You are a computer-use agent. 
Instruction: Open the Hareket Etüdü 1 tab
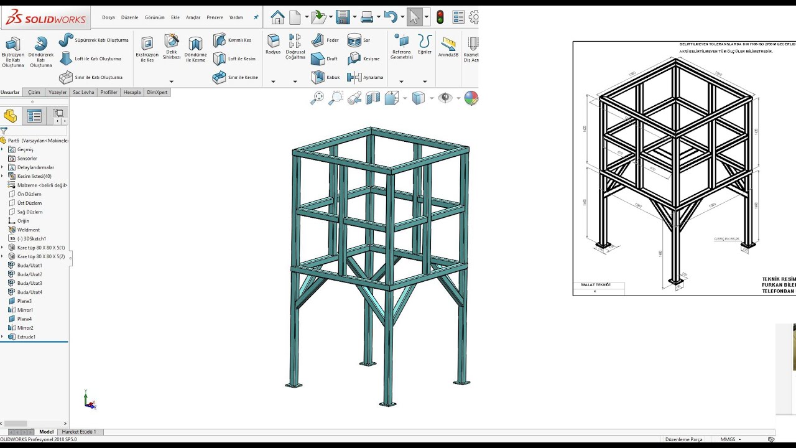79,432
